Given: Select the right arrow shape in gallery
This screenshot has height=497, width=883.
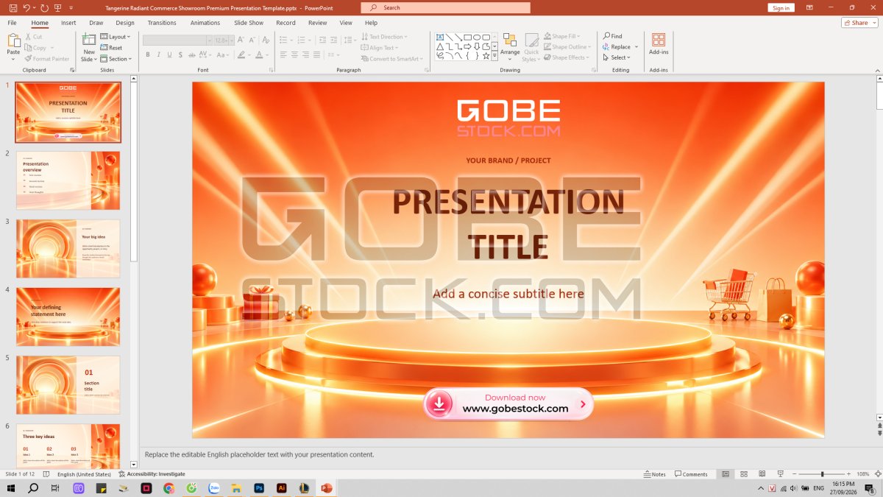Looking at the screenshot, I should (x=467, y=46).
